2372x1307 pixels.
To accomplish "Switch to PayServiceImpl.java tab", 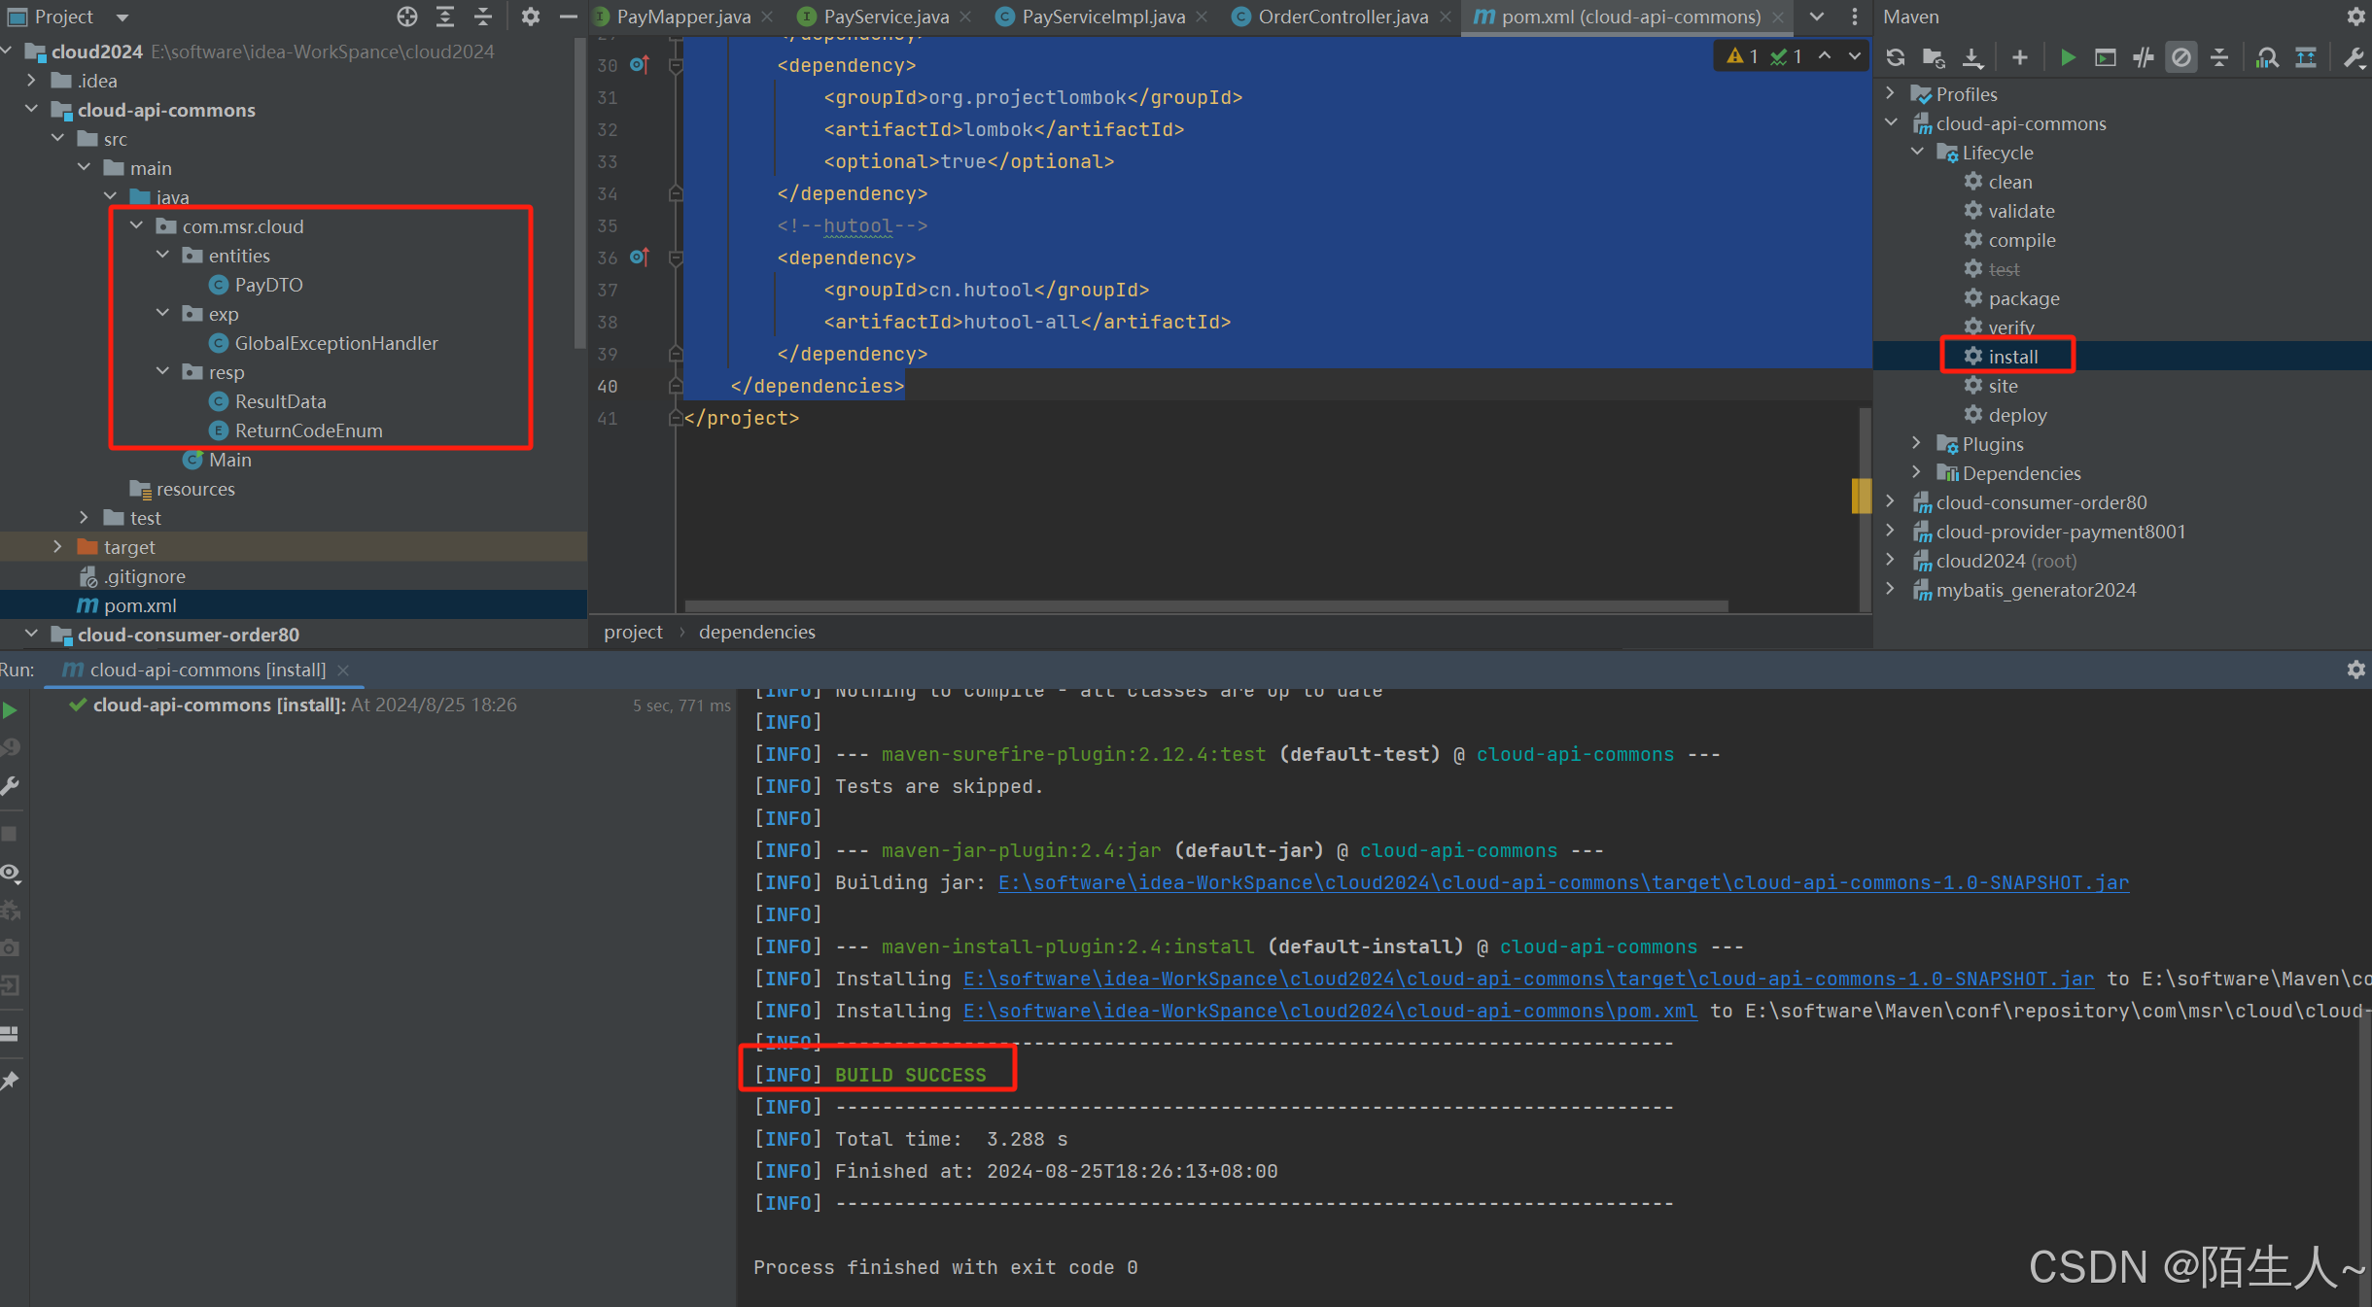I will [1102, 17].
